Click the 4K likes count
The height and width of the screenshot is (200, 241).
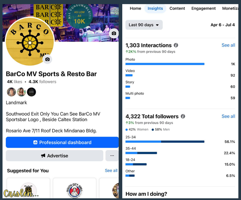[14, 82]
